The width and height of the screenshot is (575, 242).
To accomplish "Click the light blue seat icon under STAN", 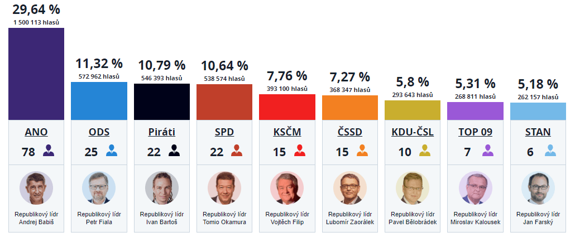I will click(x=550, y=151).
